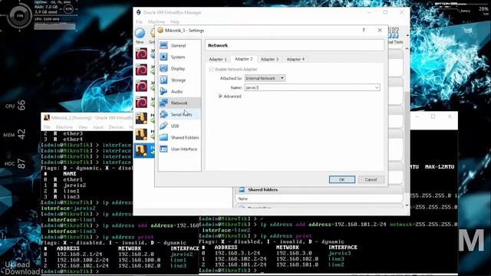Viewport: 491px width, 276px height.
Task: Click the Cancel button in Settings
Action: 371,179
